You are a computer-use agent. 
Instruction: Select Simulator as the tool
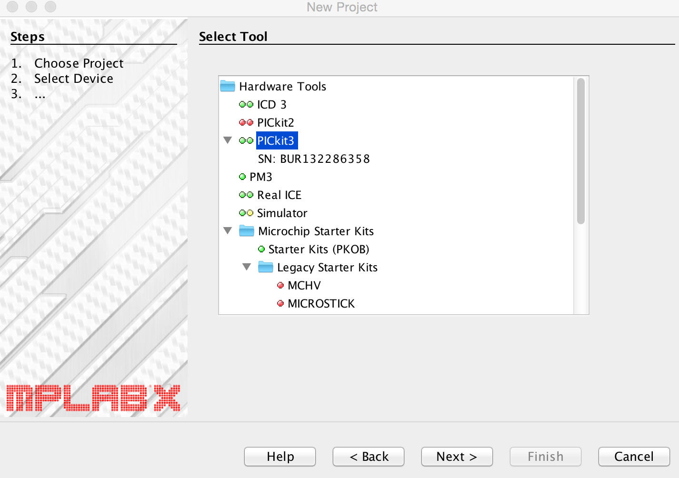click(x=282, y=213)
